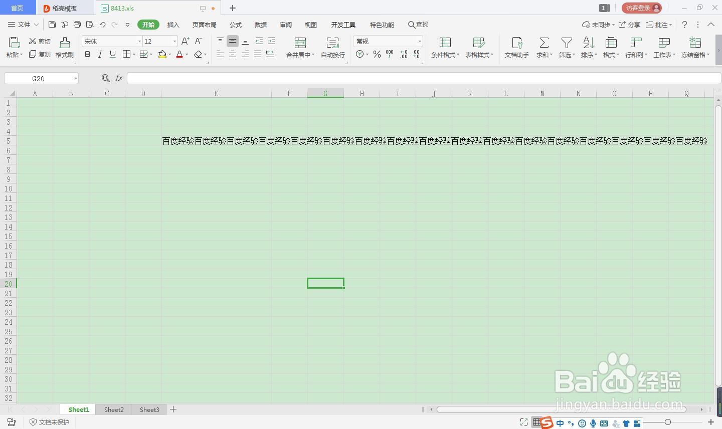Expand the font name combo box

pos(139,41)
